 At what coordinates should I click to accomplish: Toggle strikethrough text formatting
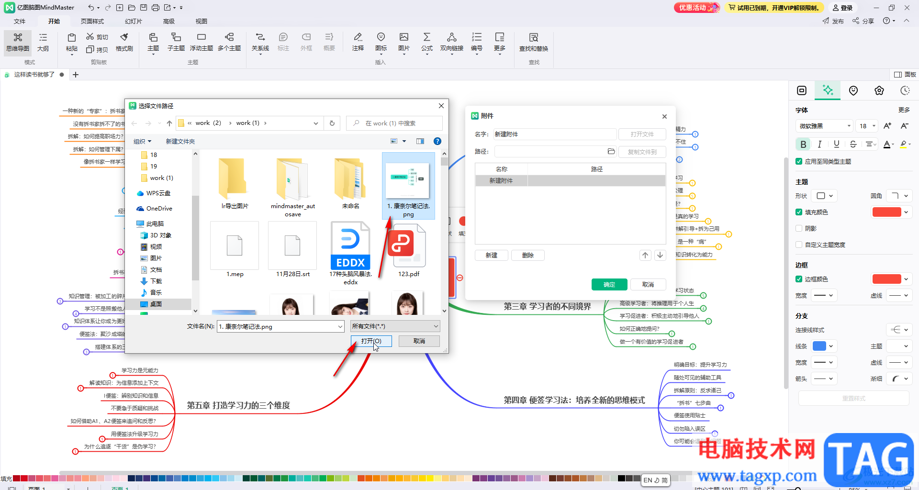pyautogui.click(x=853, y=144)
